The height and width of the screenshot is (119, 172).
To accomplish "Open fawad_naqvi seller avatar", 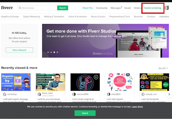I will (39, 94).
